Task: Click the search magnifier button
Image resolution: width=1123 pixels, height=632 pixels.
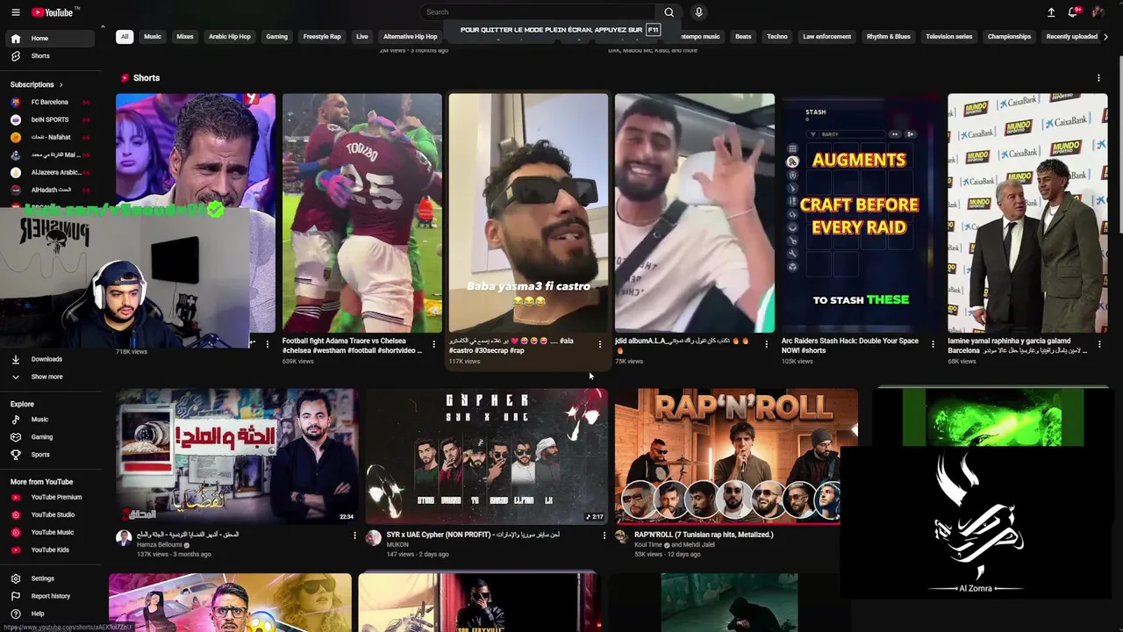Action: point(669,12)
